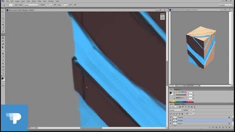Filter layers by adjustment layers icon
Screen dimensions: 235x132
183,107
